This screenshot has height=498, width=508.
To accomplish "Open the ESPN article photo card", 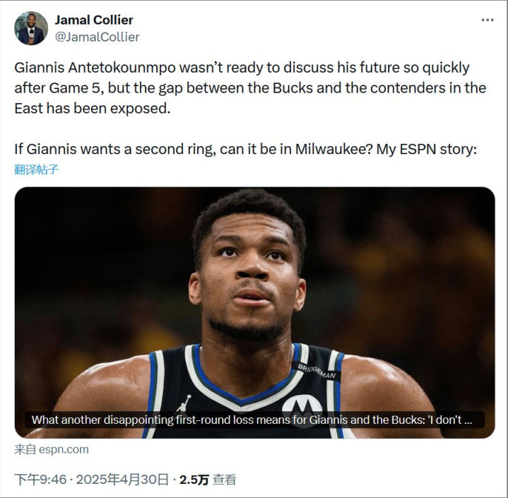I will pyautogui.click(x=254, y=313).
